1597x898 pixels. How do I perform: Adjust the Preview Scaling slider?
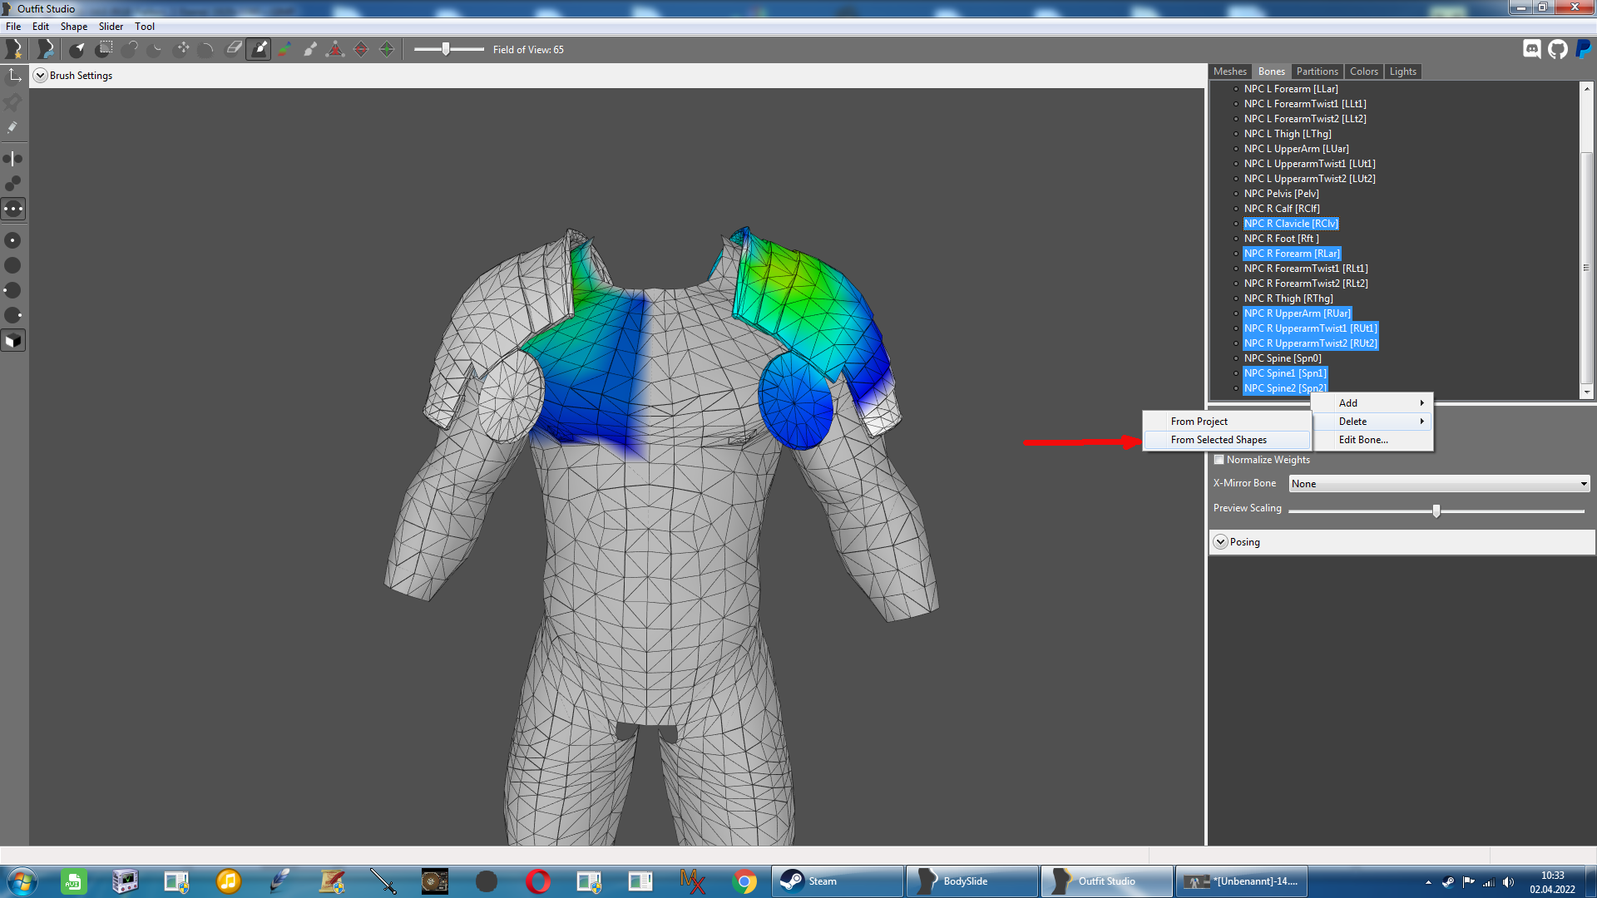coord(1436,511)
